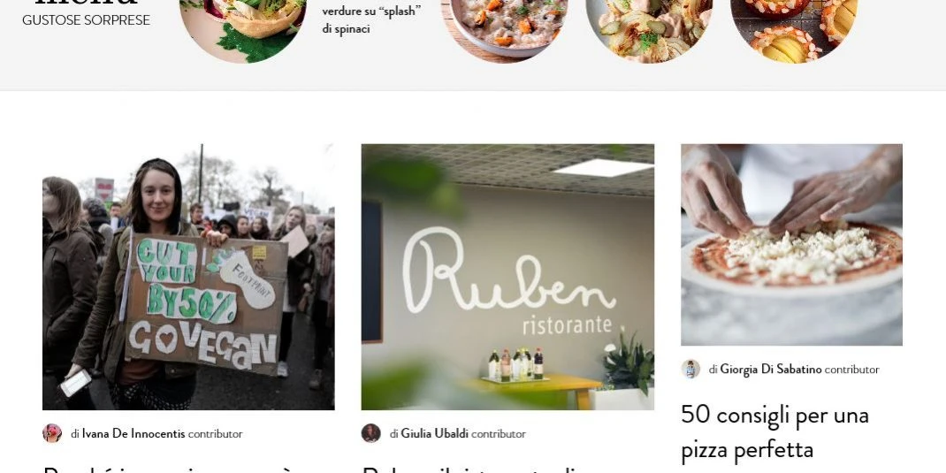Click Ivana De Innocentis author avatar icon
This screenshot has height=473, width=946.
(52, 433)
